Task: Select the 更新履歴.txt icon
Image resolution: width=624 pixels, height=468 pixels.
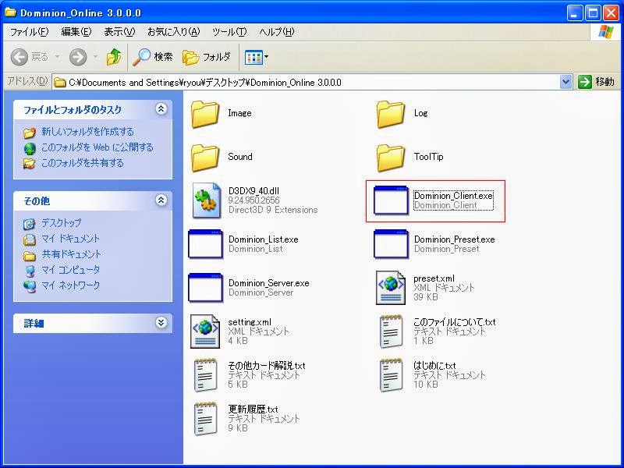Action: 206,419
